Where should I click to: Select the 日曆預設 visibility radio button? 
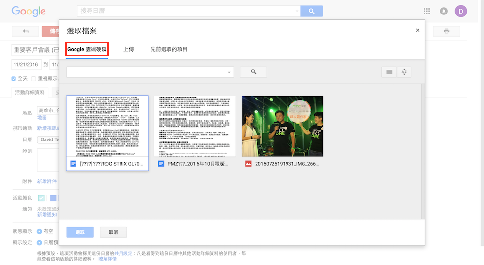tap(39, 242)
